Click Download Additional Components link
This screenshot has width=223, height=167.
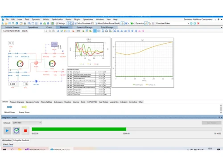pos(198,20)
